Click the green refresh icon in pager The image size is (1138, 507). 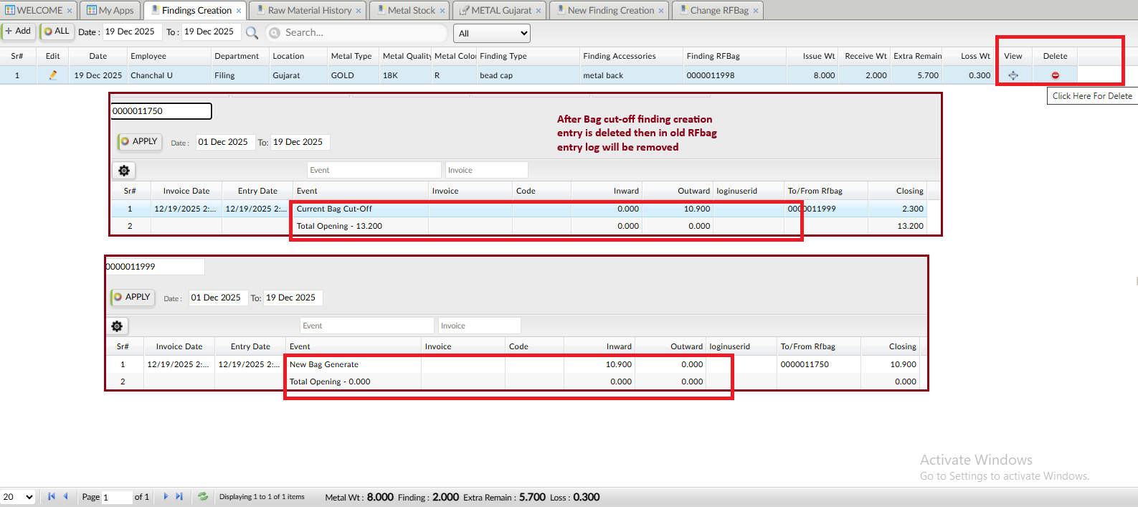(x=203, y=496)
